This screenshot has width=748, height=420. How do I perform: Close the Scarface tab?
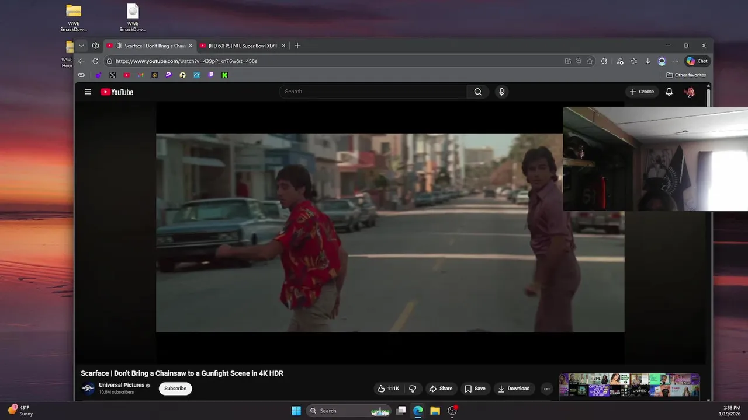pos(190,45)
